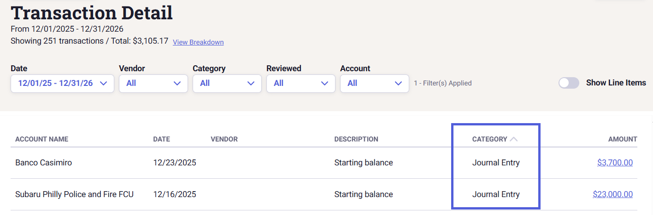Sort by the Amount column header
The image size is (653, 215).
622,139
